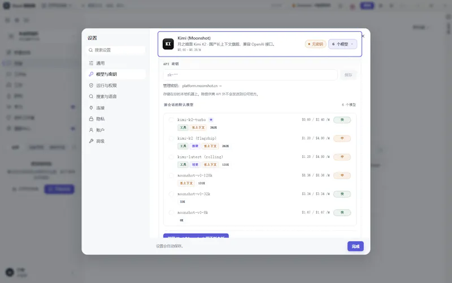Click 长上下文 tag under kimi-k2-turbo

[198, 127]
